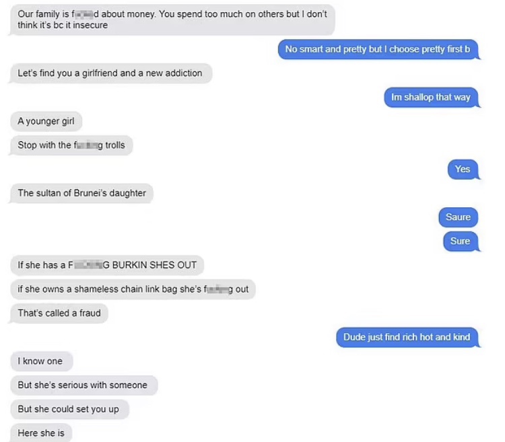
Task: Select the 'Im shallop that way' reply
Action: (x=431, y=98)
